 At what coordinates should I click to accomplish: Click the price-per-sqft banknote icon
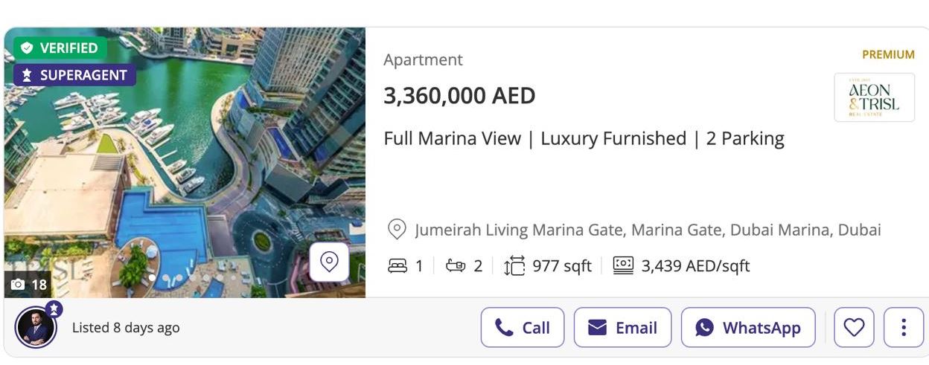(623, 265)
